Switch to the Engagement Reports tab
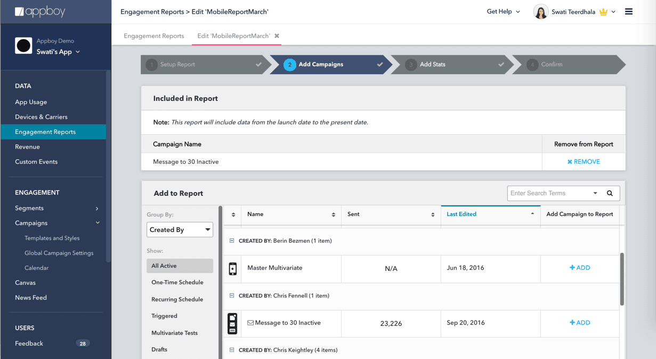Image resolution: width=656 pixels, height=359 pixels. 153,36
